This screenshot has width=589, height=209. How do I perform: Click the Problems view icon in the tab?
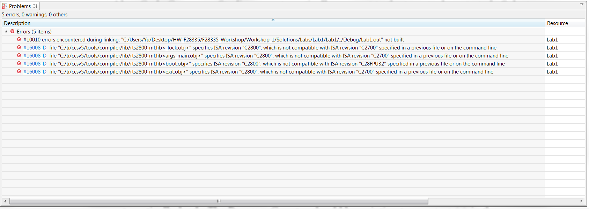point(5,6)
